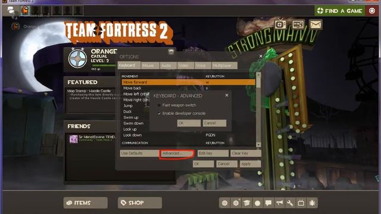Report a bug using the bug icon
This screenshot has height=214, width=381.
pyautogui.click(x=312, y=203)
